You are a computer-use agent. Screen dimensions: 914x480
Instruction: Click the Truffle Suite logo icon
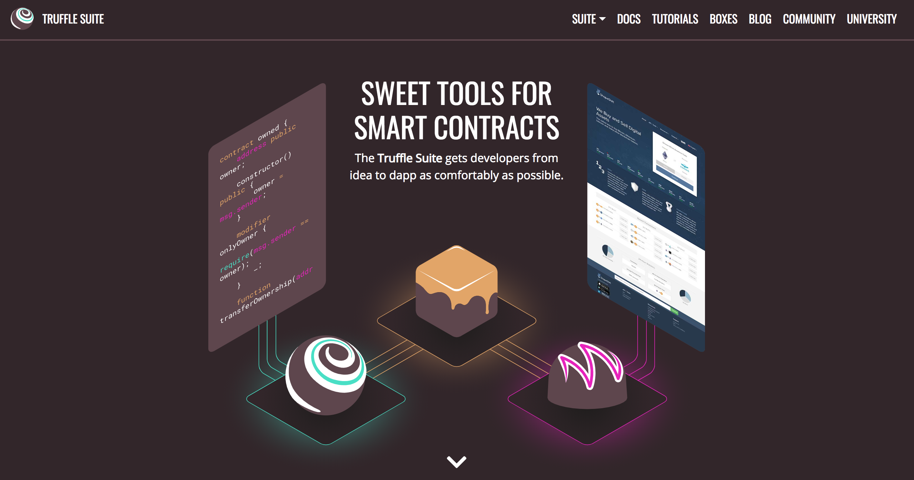tap(24, 19)
